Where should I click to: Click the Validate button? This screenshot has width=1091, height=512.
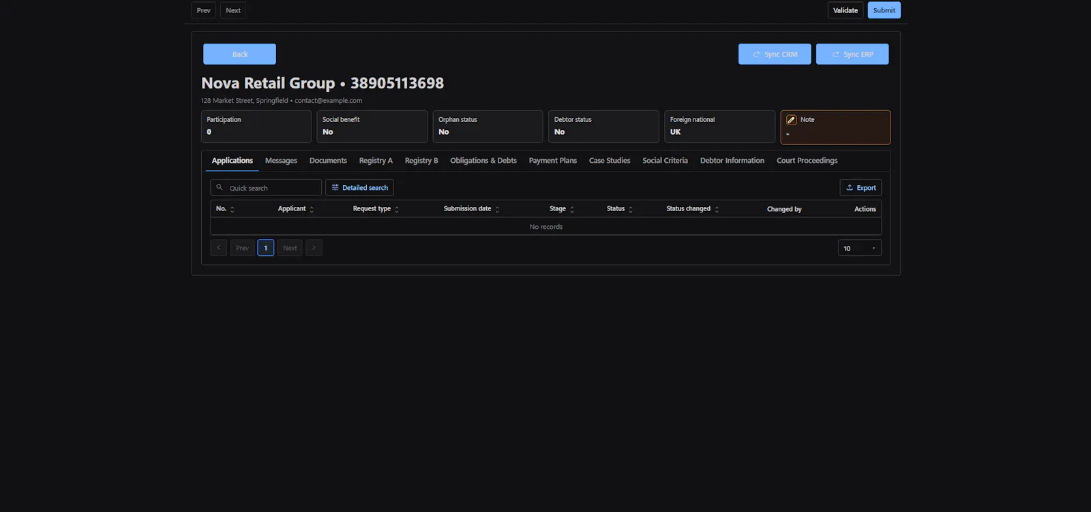click(846, 10)
